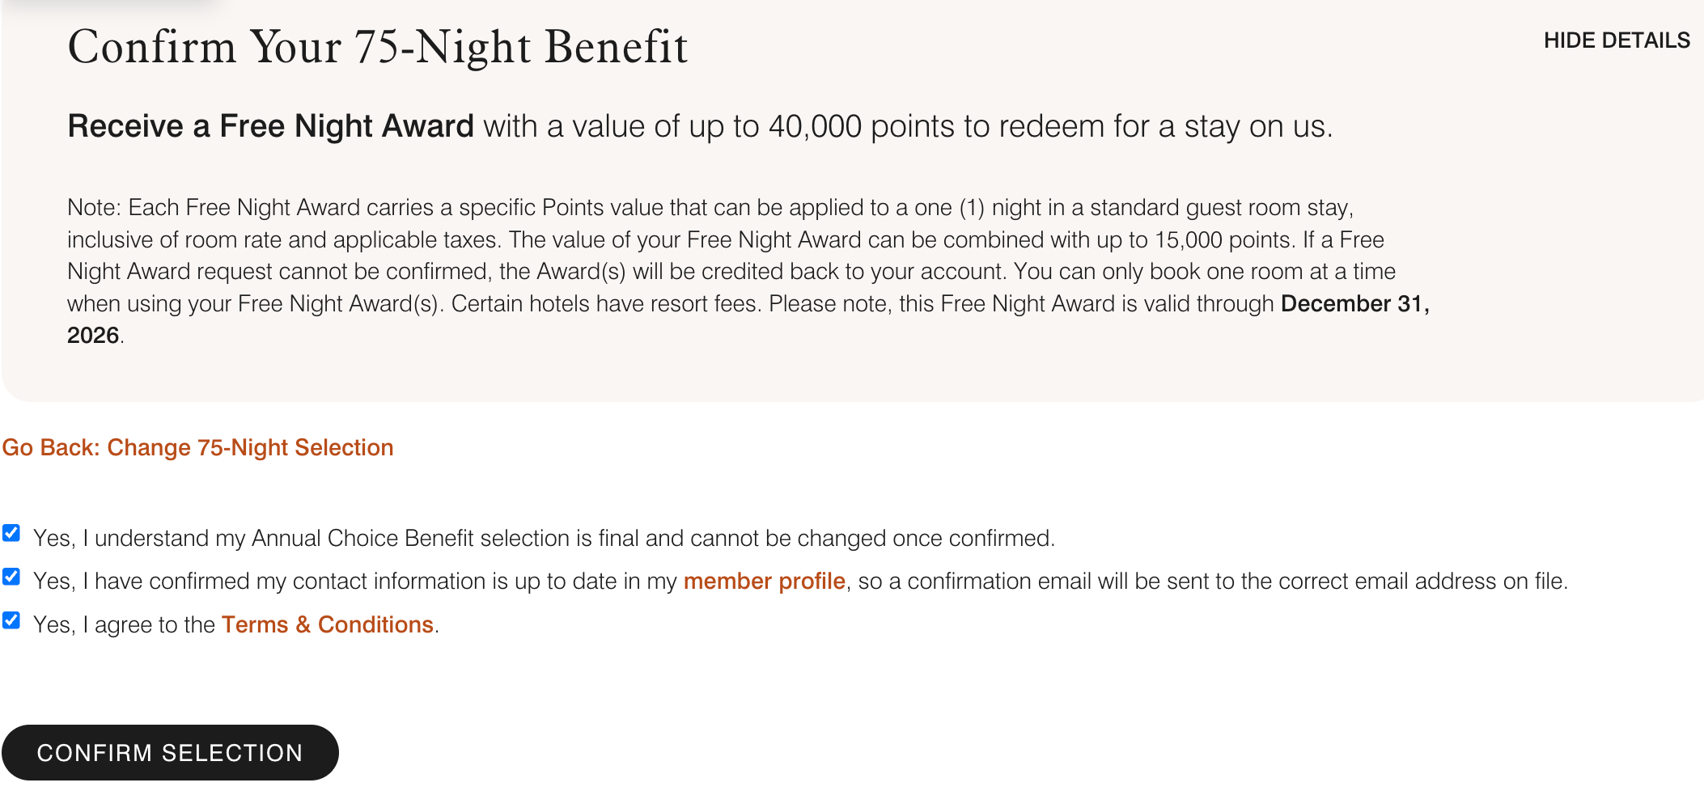The width and height of the screenshot is (1704, 791).
Task: Click the 'Note:' word starting the paragraph
Action: 94,207
